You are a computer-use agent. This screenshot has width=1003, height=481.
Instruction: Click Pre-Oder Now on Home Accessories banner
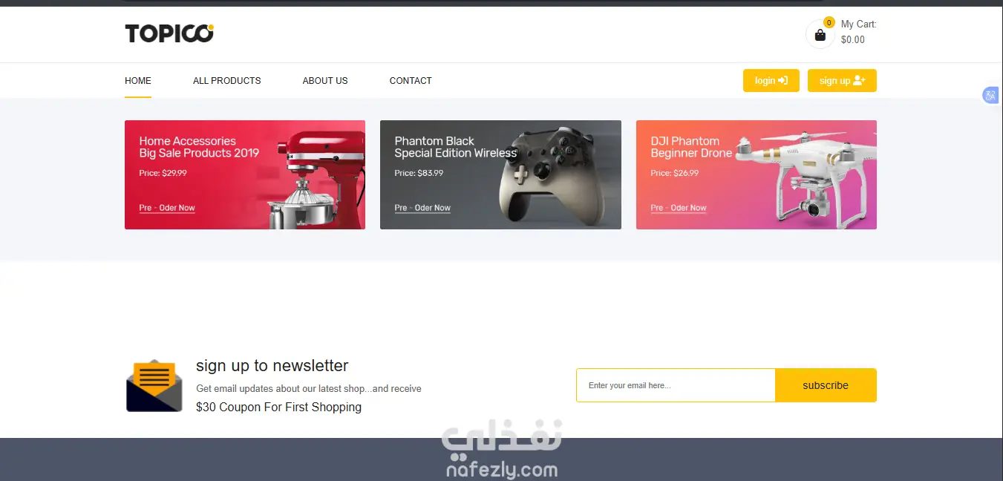pyautogui.click(x=167, y=208)
